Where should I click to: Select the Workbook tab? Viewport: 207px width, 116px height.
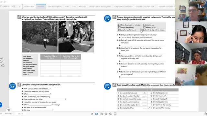click(41, 6)
